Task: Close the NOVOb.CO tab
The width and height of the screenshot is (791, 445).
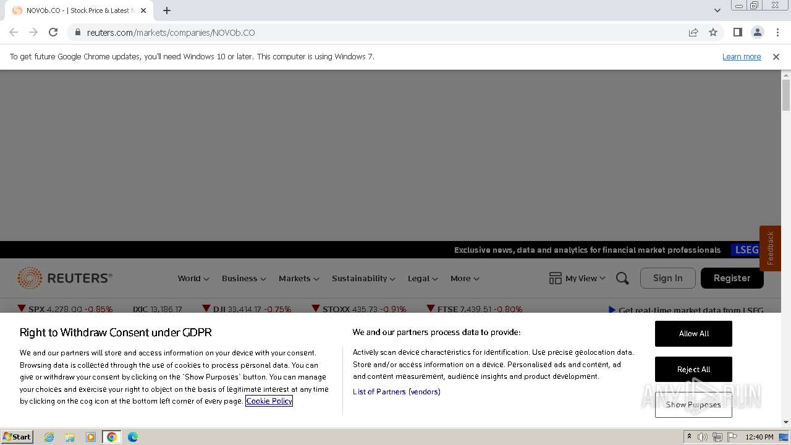Action: pos(143,11)
